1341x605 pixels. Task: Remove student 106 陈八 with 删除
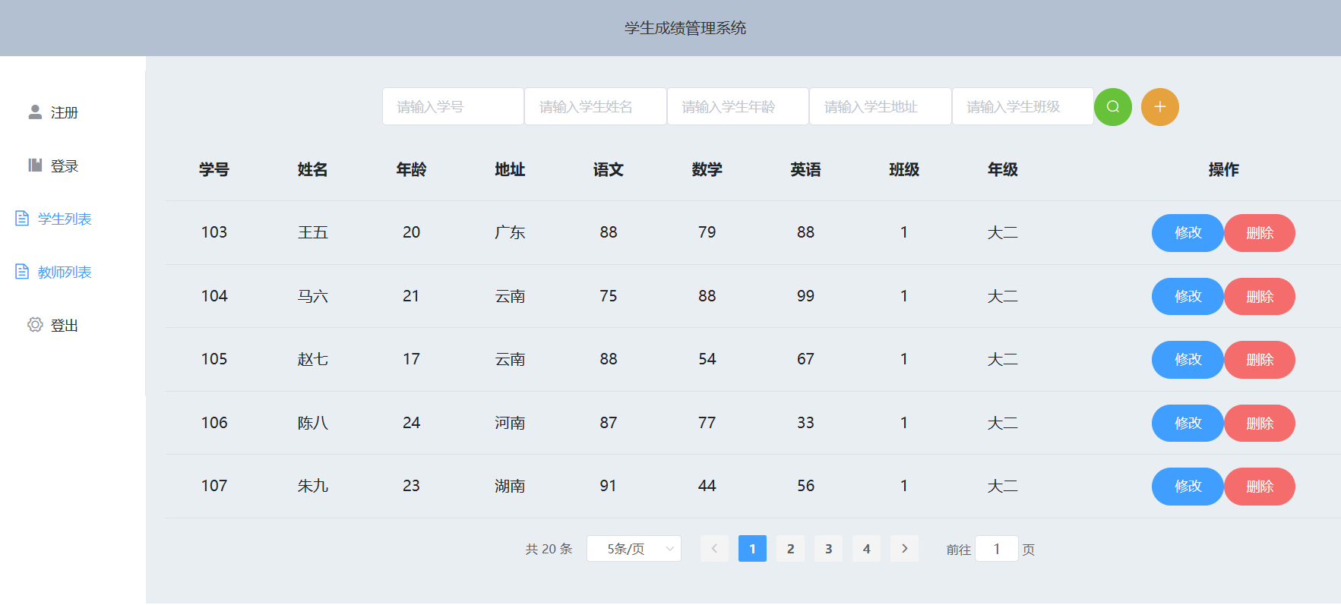click(x=1260, y=424)
